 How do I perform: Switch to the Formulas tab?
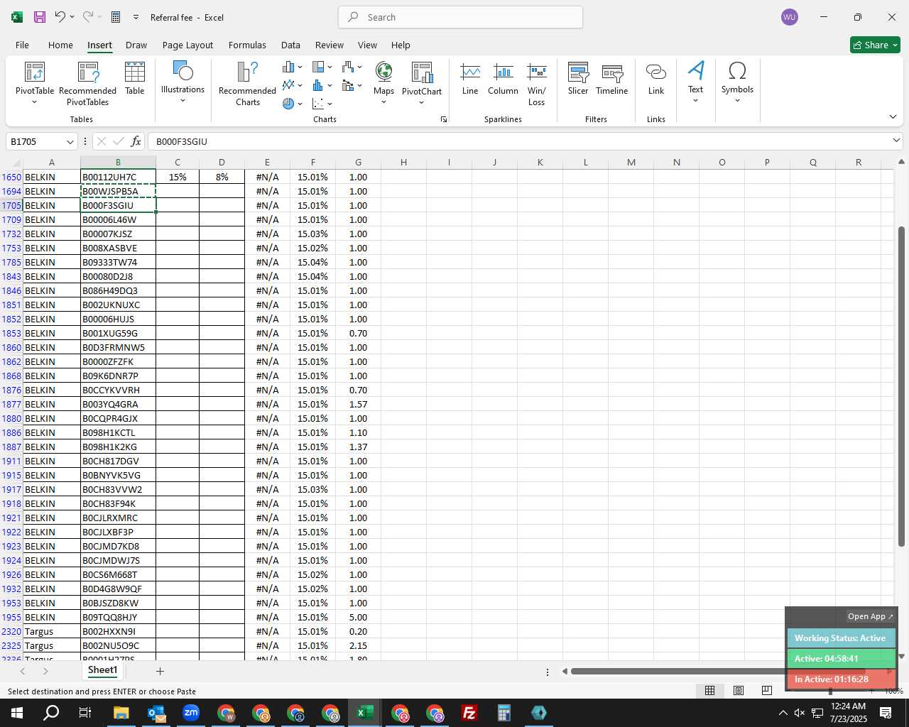tap(247, 45)
